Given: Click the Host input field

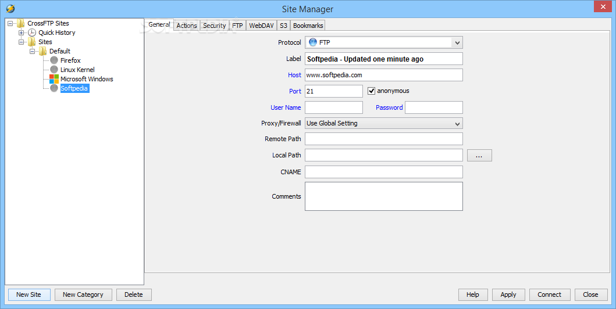Looking at the screenshot, I should pos(384,75).
